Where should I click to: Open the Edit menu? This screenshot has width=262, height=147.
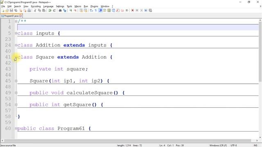coord(9,7)
